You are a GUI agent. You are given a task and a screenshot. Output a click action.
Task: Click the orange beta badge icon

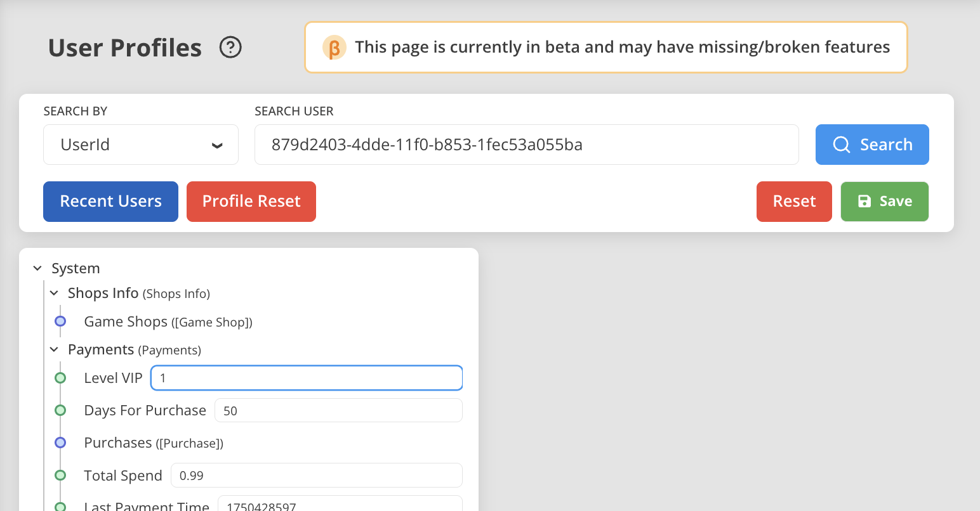(334, 48)
